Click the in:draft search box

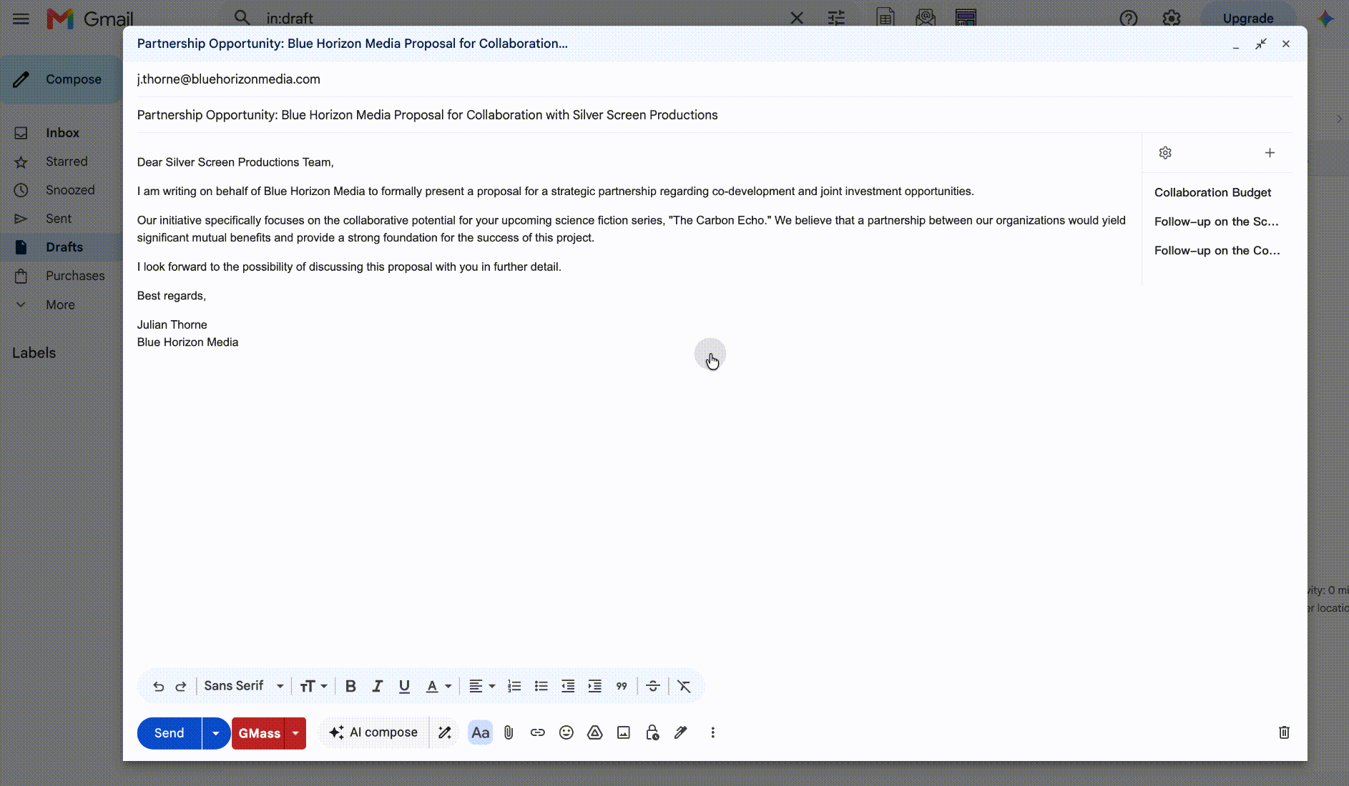coord(522,19)
